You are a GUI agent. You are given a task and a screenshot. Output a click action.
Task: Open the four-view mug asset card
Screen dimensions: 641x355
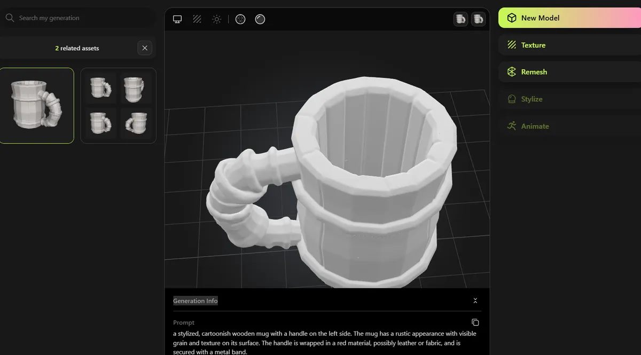[119, 106]
